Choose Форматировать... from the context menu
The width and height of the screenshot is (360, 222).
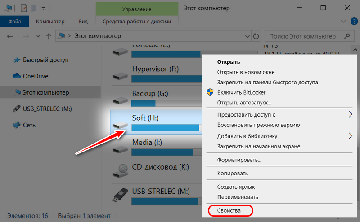pyautogui.click(x=239, y=160)
